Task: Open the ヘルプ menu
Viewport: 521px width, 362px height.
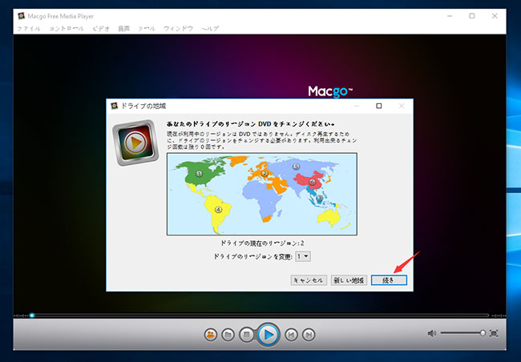Action: coord(210,28)
